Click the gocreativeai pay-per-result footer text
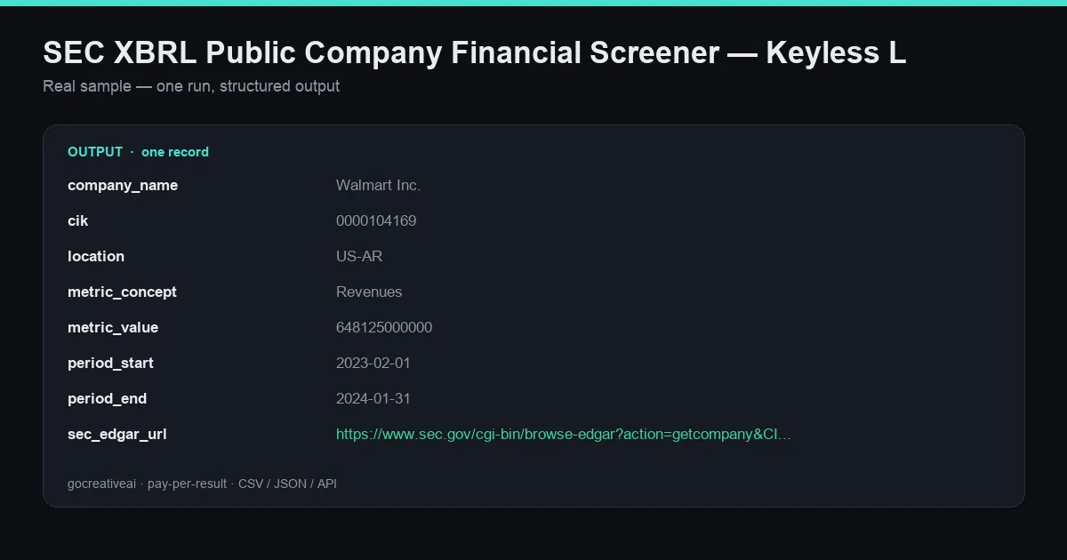Viewport: 1067px width, 560px height. [x=202, y=484]
